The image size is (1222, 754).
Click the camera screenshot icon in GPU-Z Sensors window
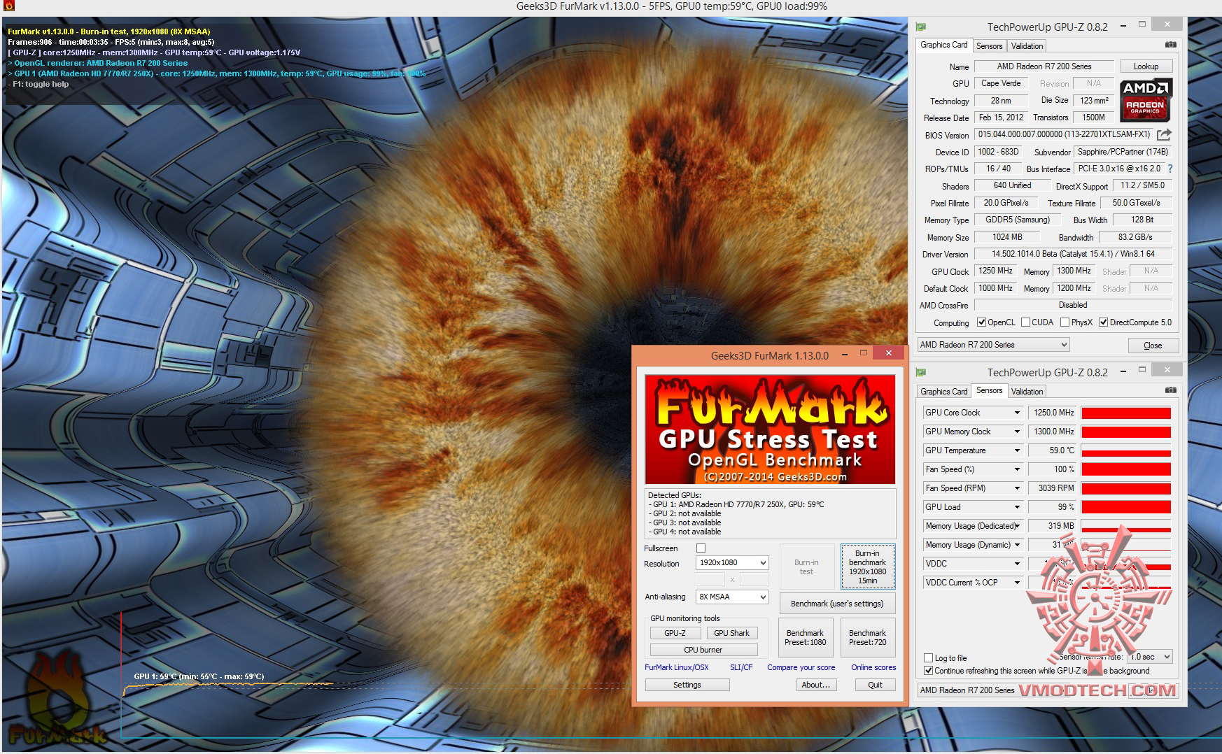pyautogui.click(x=1170, y=390)
